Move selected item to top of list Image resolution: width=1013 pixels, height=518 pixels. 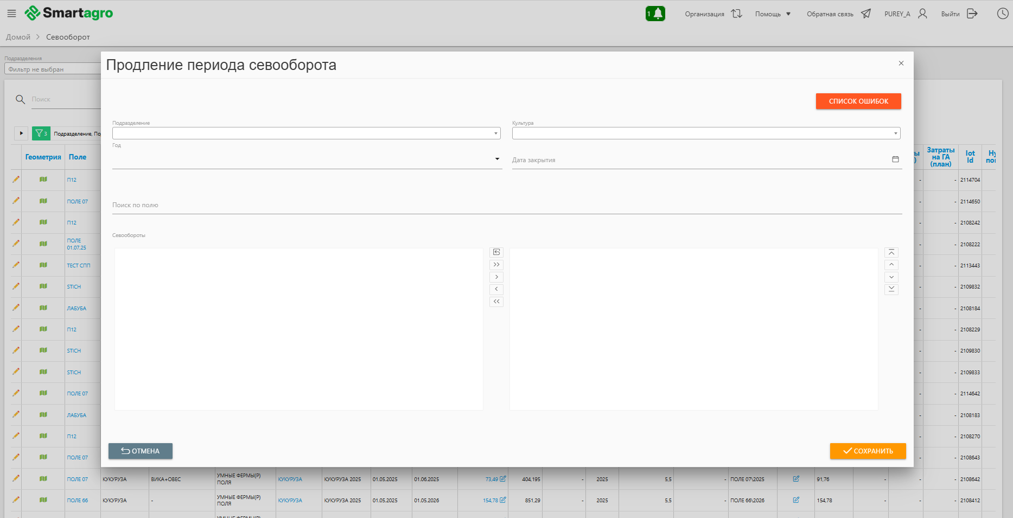tap(891, 253)
